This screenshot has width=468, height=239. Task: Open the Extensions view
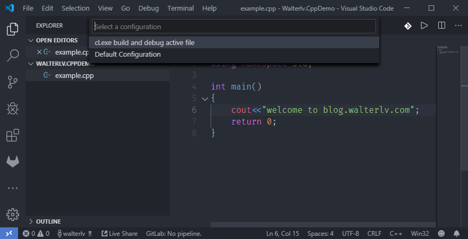coord(12,135)
